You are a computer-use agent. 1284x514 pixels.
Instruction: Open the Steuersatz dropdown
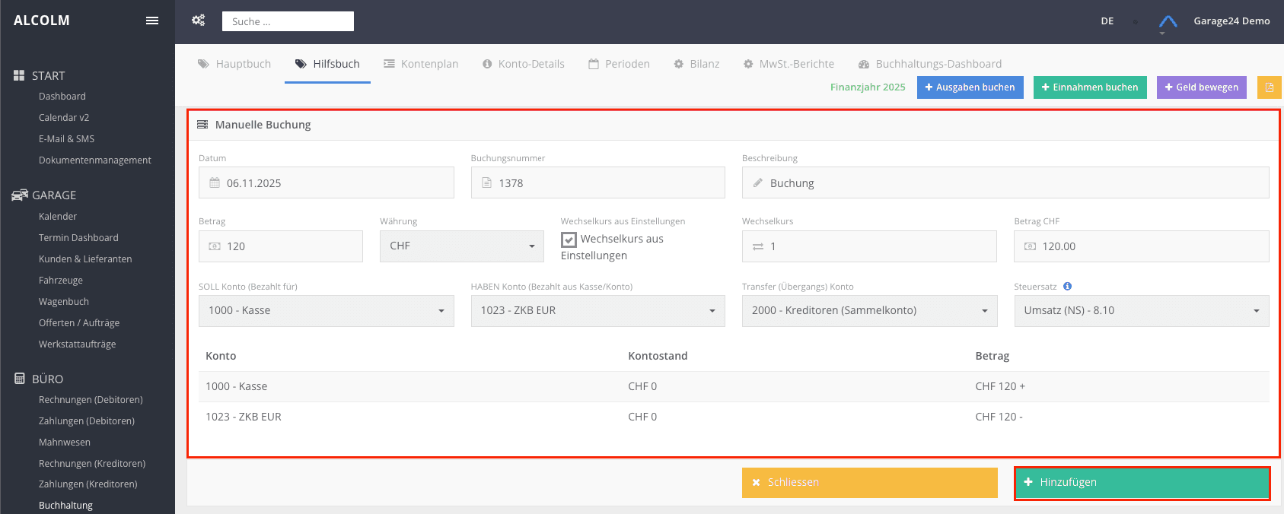[1142, 311]
